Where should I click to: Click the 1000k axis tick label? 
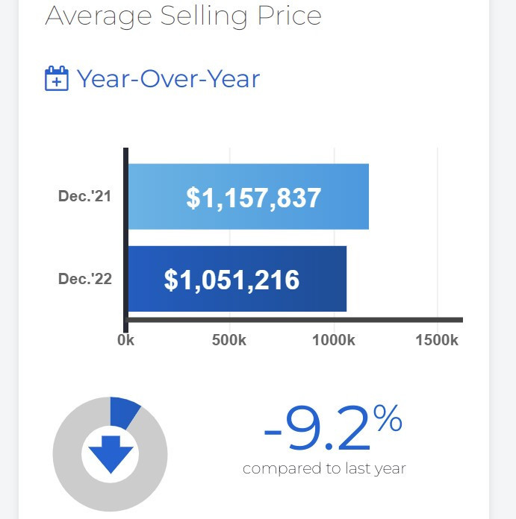pos(333,341)
